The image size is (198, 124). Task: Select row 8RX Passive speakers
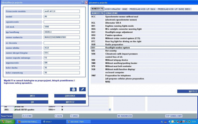(144, 35)
